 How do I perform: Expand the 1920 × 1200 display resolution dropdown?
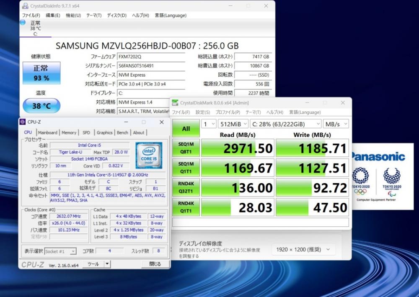click(303, 250)
